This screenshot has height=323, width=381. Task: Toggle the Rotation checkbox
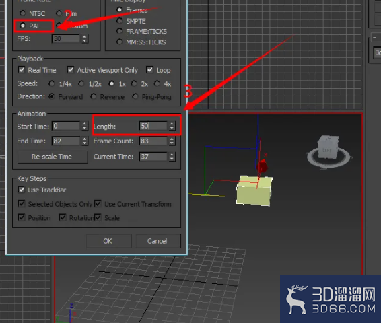coord(63,217)
